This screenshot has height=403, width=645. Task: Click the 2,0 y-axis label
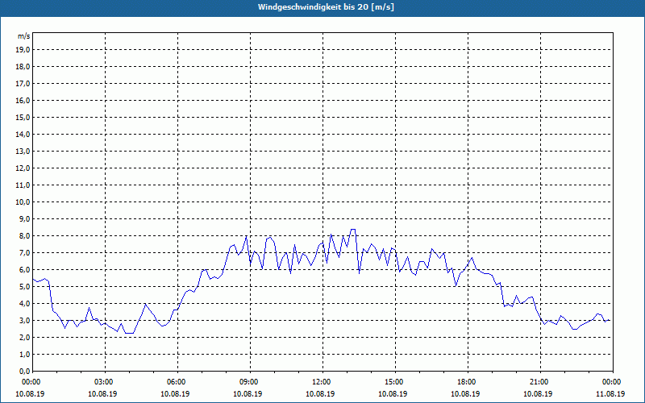24,337
